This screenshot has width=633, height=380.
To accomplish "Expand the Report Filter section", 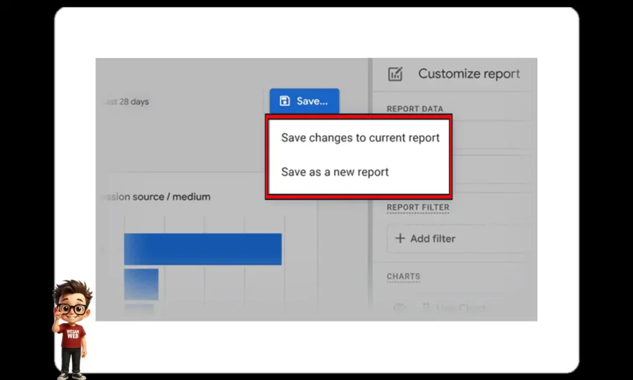I will pyautogui.click(x=418, y=207).
